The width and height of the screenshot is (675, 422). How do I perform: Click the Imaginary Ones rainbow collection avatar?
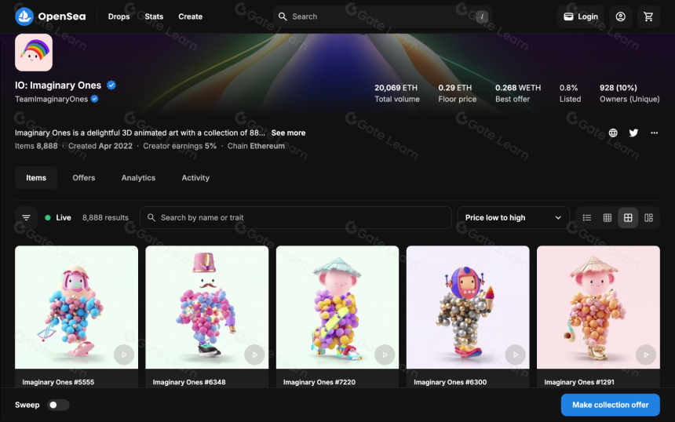pyautogui.click(x=34, y=52)
